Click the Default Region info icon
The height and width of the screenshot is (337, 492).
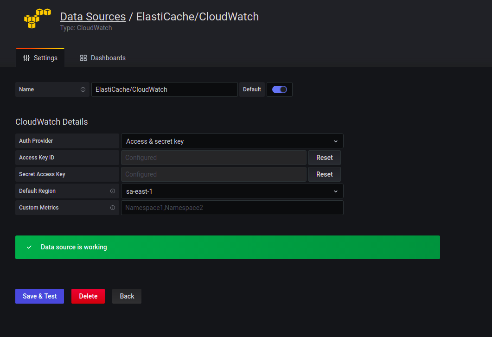(x=113, y=191)
